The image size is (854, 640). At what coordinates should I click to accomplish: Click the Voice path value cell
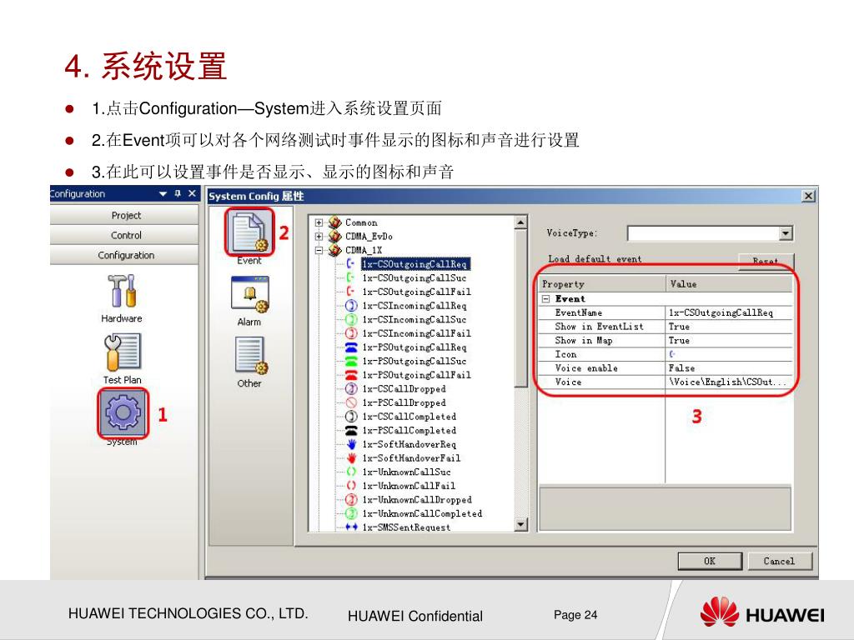[729, 382]
